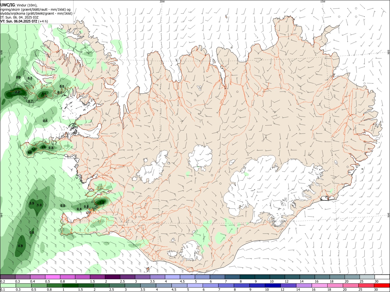Click the 64N latitude label on right edge
The width and height of the screenshot is (390, 292).
click(x=388, y=215)
